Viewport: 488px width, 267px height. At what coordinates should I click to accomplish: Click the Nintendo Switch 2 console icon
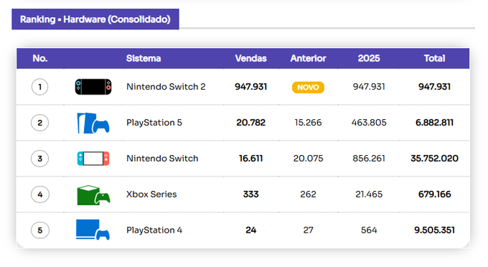pos(93,87)
